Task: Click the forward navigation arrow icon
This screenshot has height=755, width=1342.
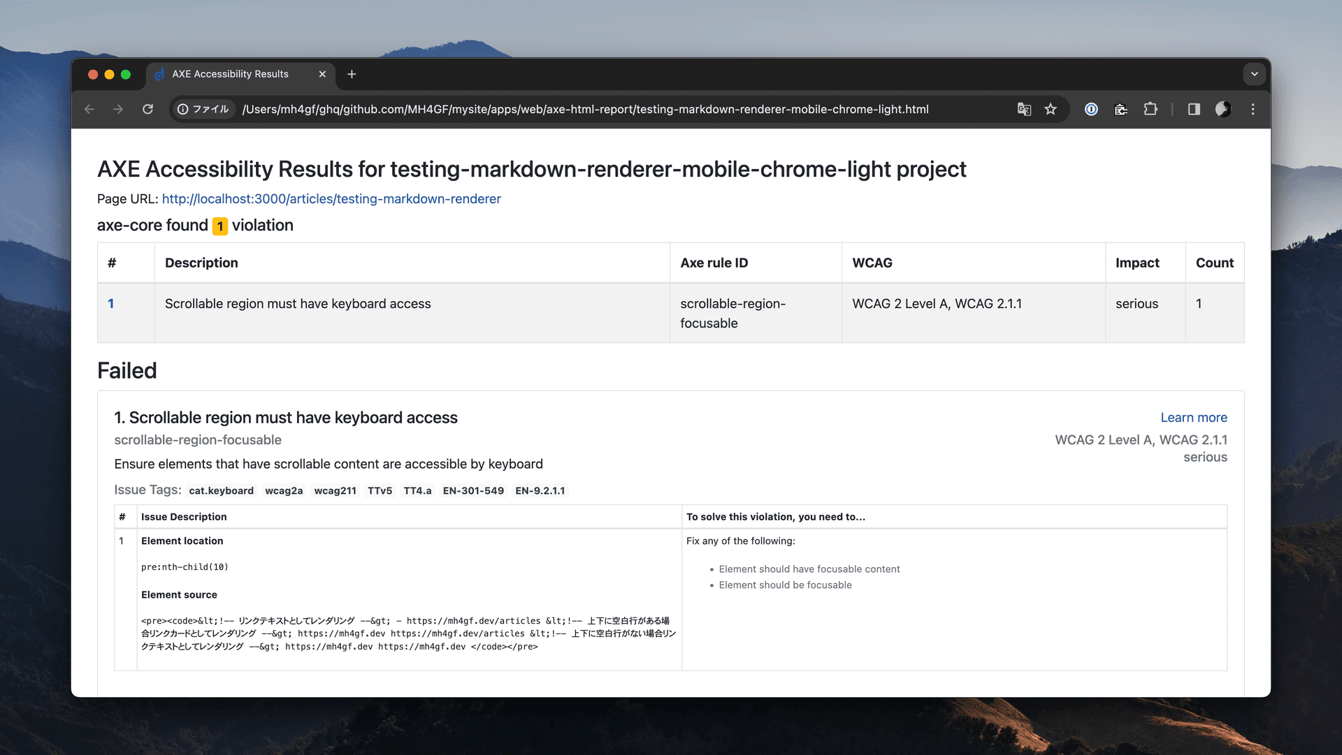Action: (119, 108)
